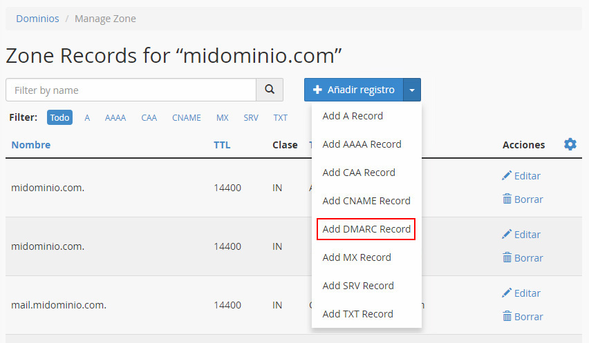Viewport: 589px width, 343px height.
Task: Click Editar for the first midominio.com record
Action: [521, 176]
